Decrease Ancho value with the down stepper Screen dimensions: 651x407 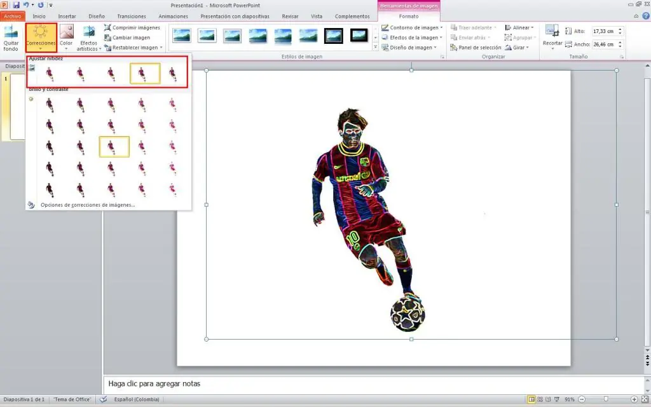(x=620, y=46)
